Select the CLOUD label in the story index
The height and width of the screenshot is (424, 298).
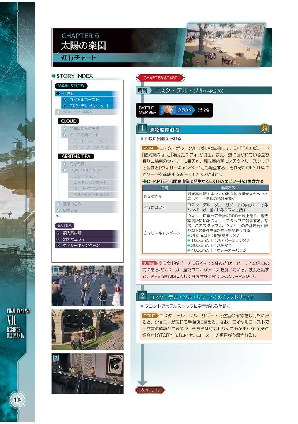tap(69, 121)
